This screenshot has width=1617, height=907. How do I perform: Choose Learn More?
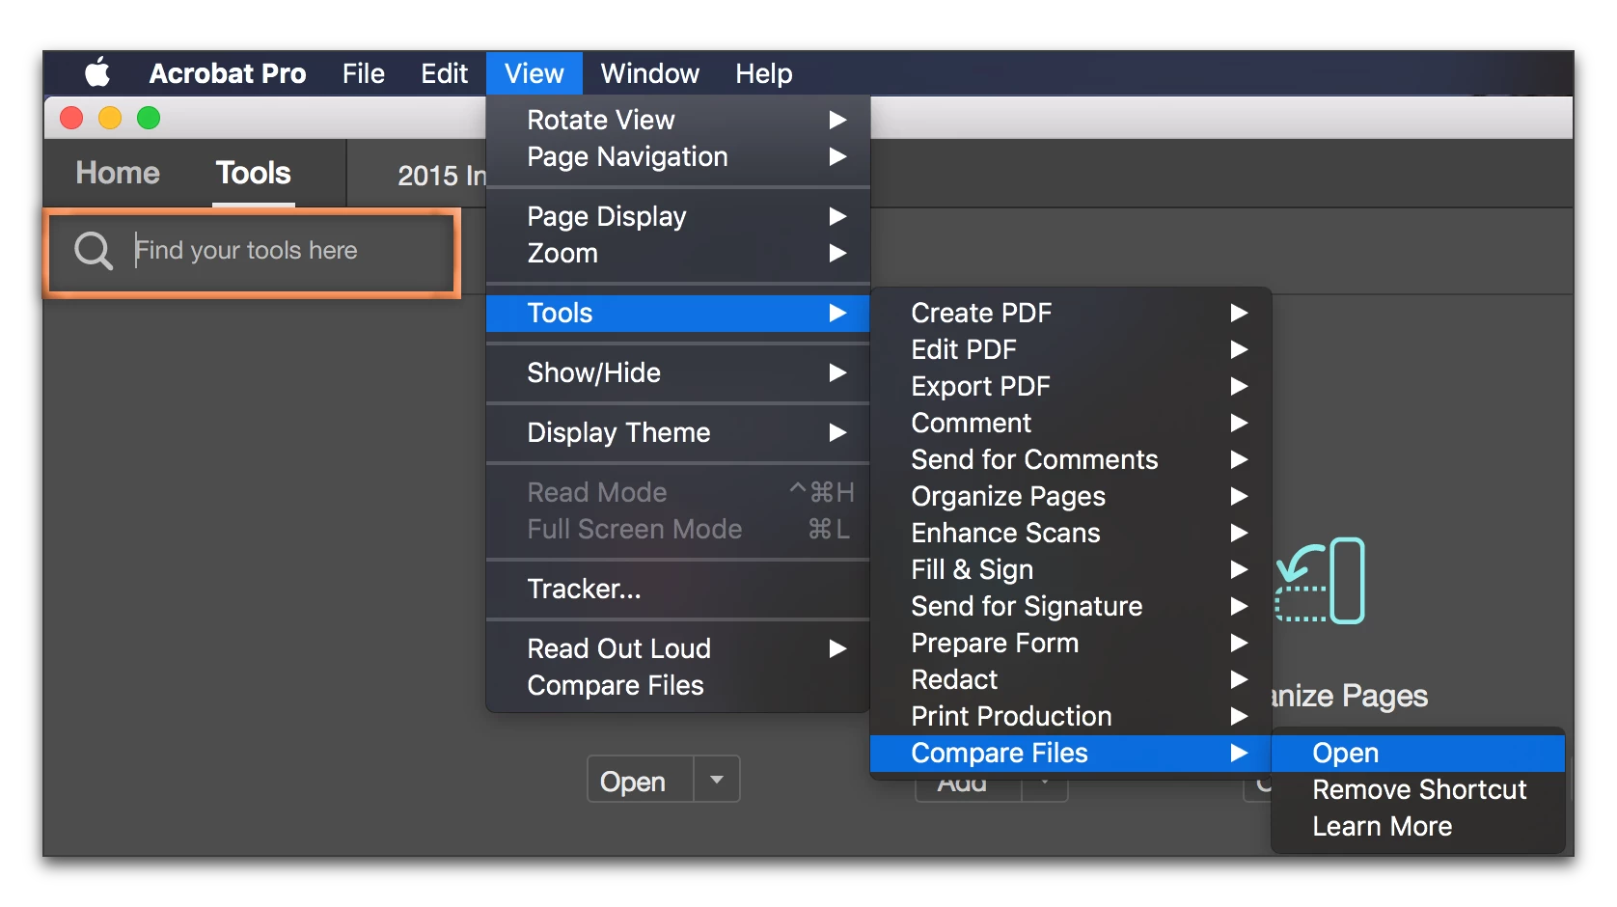pos(1418,826)
